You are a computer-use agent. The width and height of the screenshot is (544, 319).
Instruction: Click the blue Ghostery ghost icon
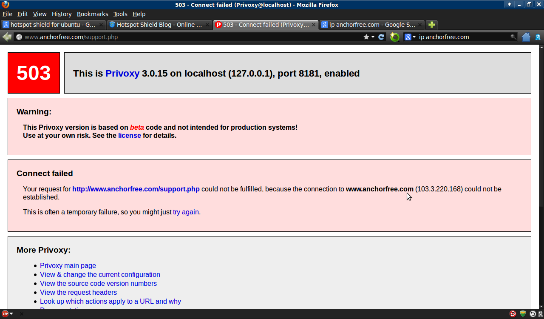click(x=538, y=37)
